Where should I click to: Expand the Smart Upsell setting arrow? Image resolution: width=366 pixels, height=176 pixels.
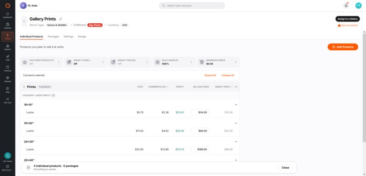pos(103,62)
